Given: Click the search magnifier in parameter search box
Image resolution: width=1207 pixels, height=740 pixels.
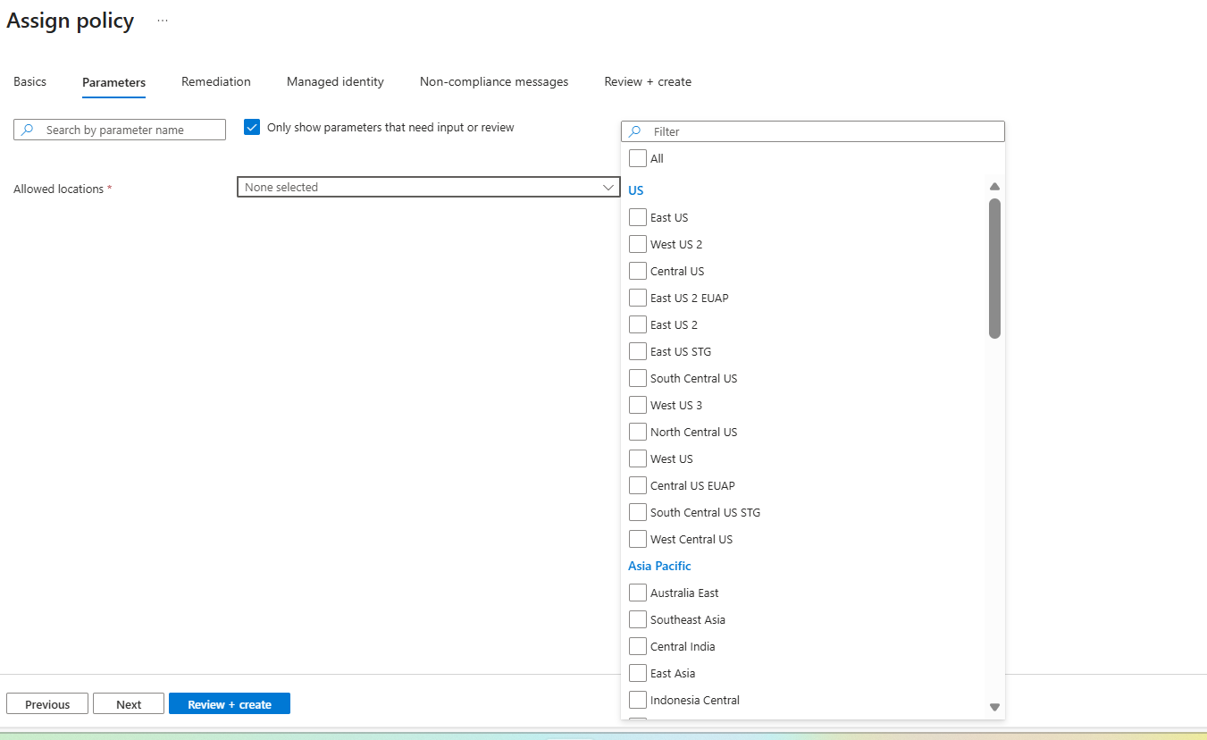Looking at the screenshot, I should [x=28, y=130].
